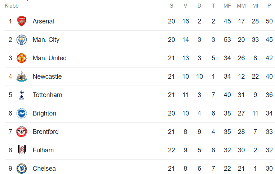This screenshot has width=275, height=174.
Task: Click the MF column header
Action: click(x=227, y=6)
